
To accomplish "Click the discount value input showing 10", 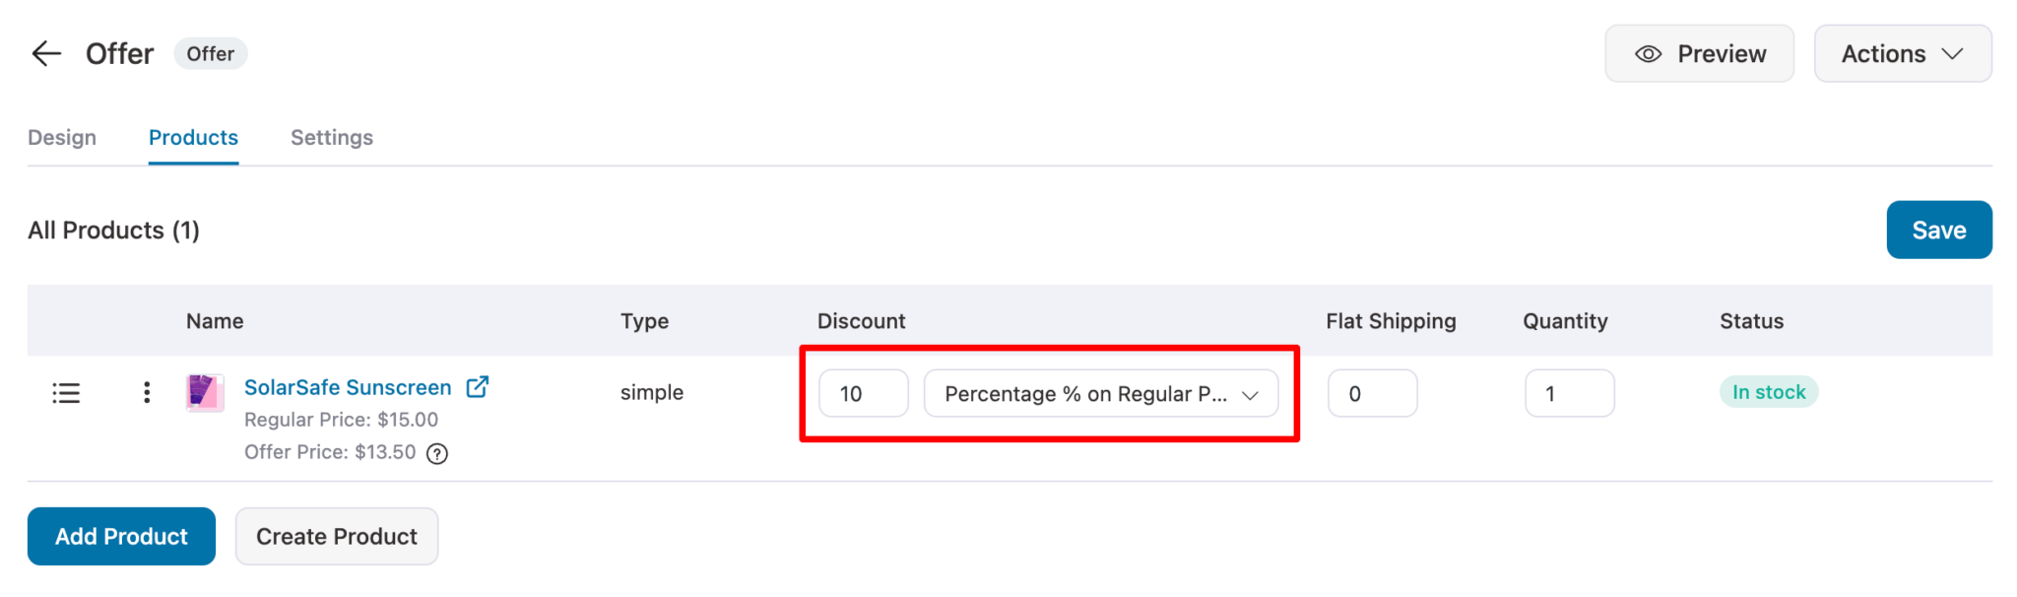I will coord(863,393).
